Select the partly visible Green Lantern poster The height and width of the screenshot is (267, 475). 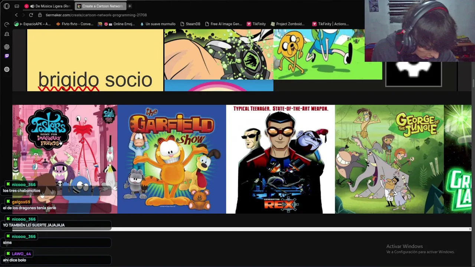tap(458, 159)
